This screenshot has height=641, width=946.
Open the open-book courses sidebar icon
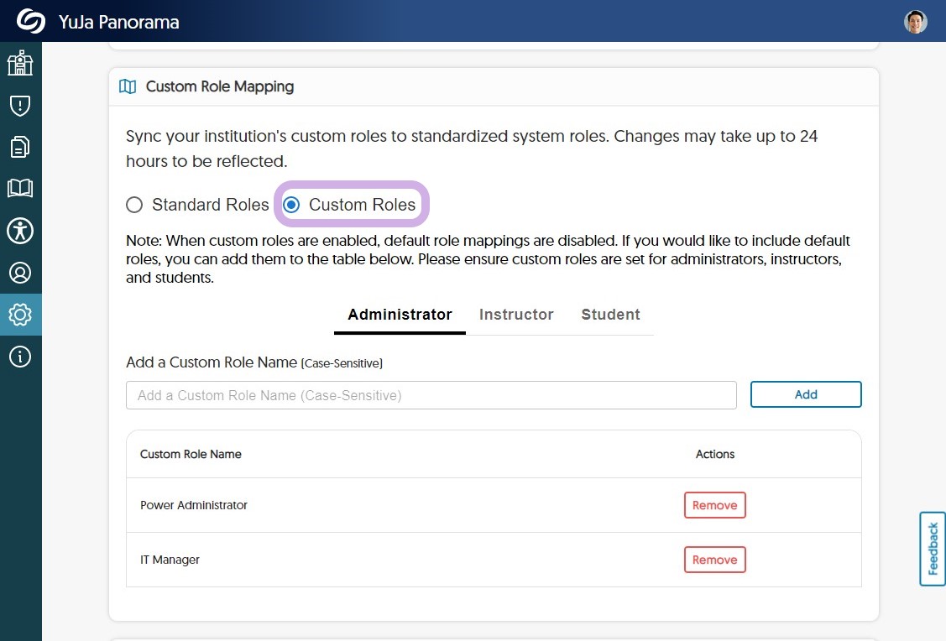pyautogui.click(x=20, y=188)
